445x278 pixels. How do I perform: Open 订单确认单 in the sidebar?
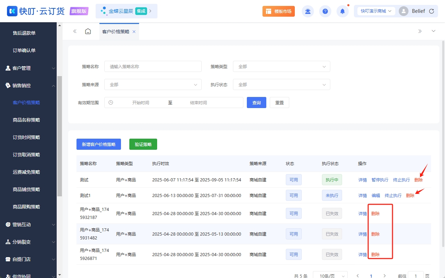(x=24, y=50)
